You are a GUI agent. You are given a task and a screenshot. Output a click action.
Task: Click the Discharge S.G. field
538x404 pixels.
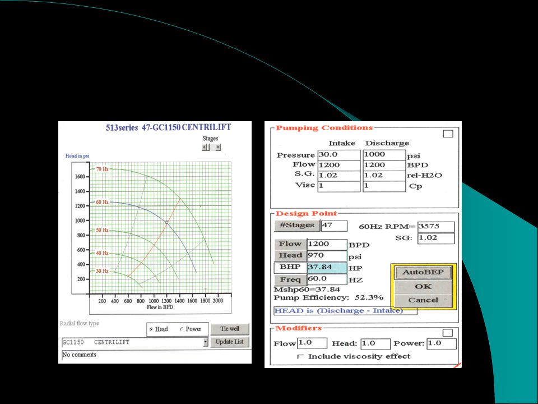[x=384, y=176]
